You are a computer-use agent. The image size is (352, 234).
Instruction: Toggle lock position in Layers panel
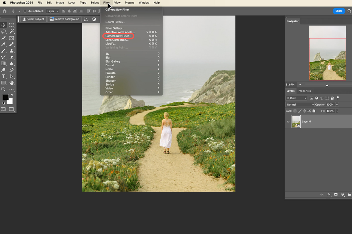pyautogui.click(x=304, y=111)
